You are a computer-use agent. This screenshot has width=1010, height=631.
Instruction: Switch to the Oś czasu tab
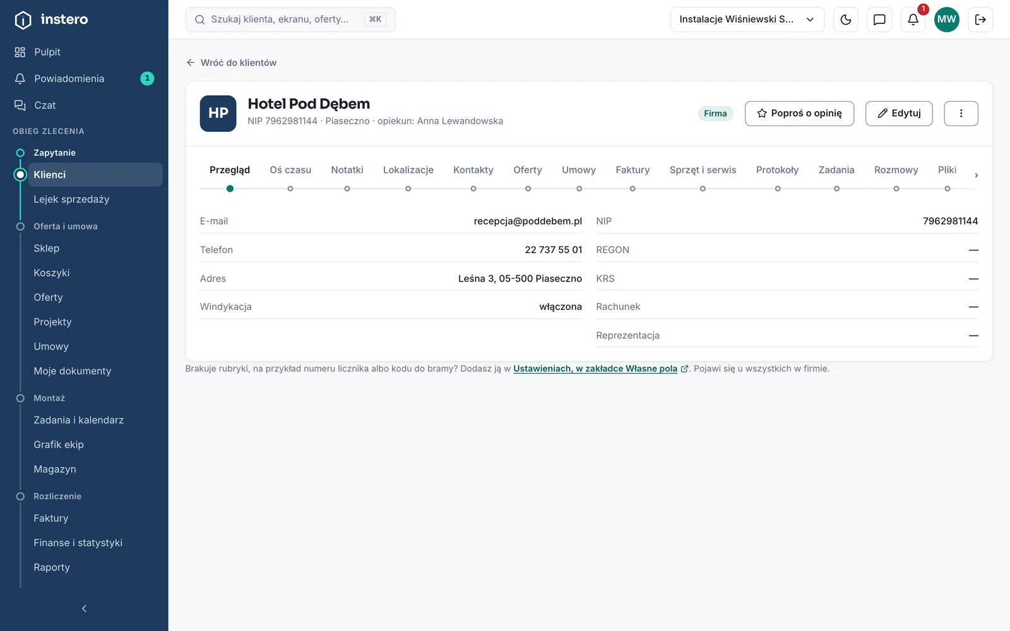pos(290,170)
